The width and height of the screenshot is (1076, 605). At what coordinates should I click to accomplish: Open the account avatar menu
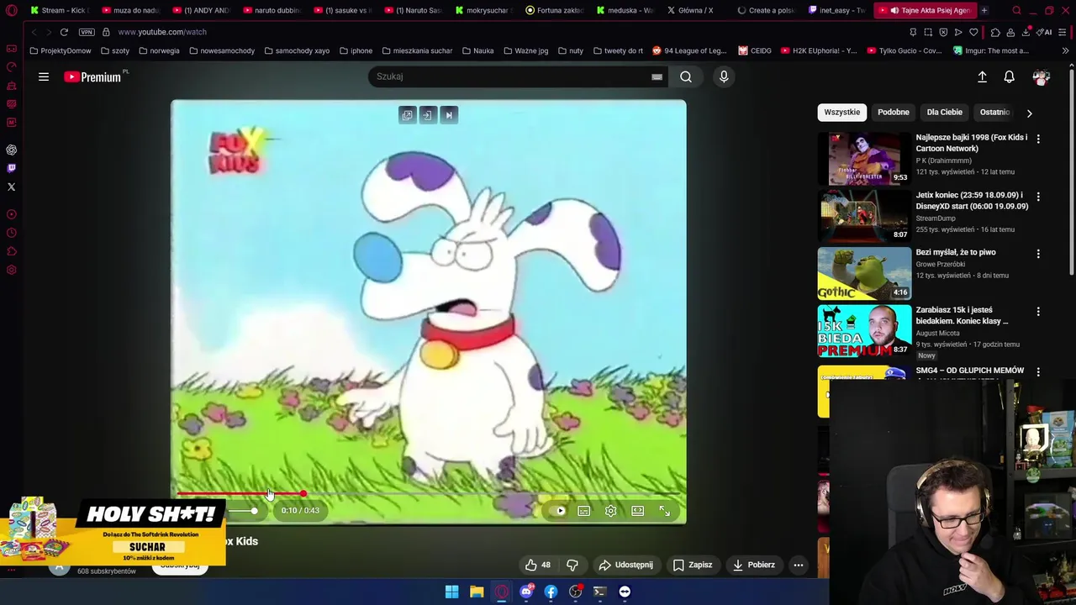[x=1042, y=76]
